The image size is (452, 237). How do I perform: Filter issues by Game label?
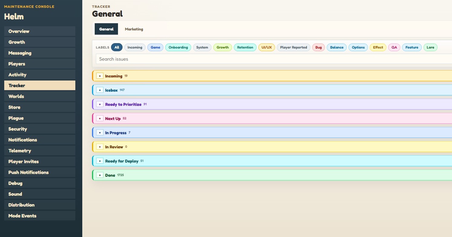tap(156, 47)
